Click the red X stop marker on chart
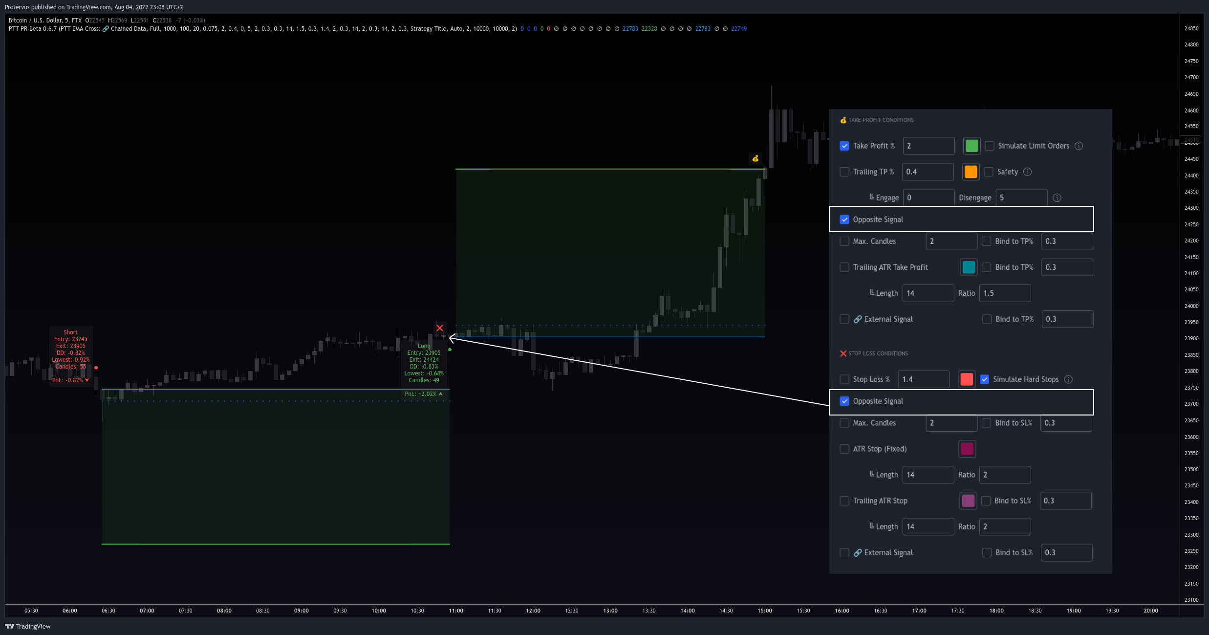1209x635 pixels. pyautogui.click(x=440, y=328)
